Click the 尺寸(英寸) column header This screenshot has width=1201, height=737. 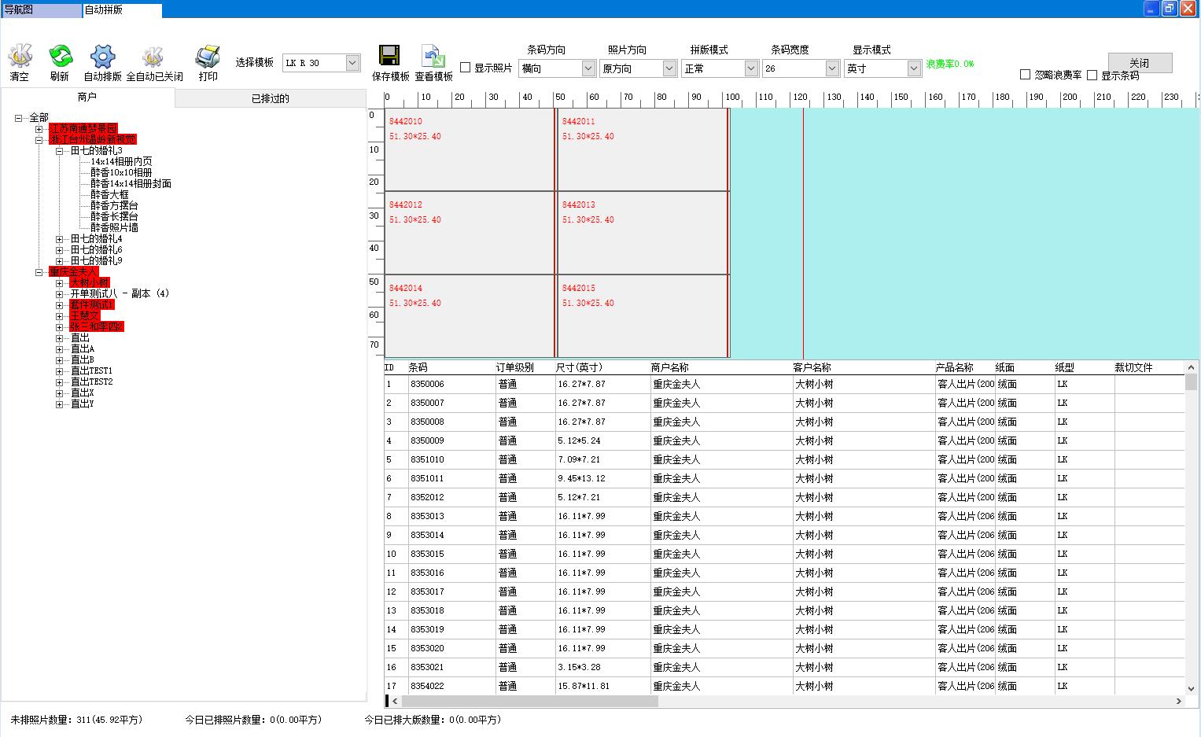click(x=579, y=367)
